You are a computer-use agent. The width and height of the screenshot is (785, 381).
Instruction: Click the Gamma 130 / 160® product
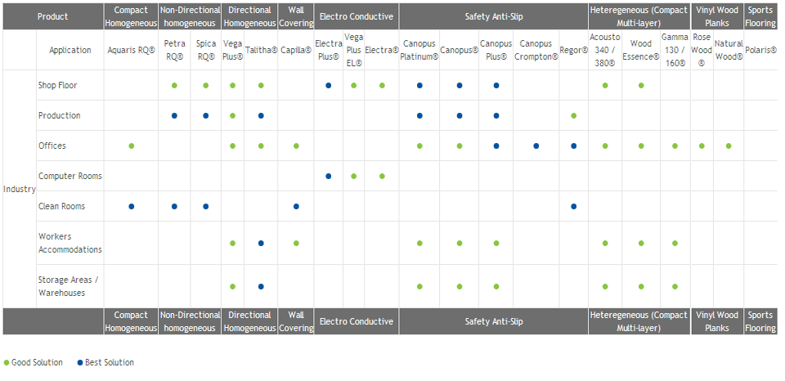click(675, 50)
